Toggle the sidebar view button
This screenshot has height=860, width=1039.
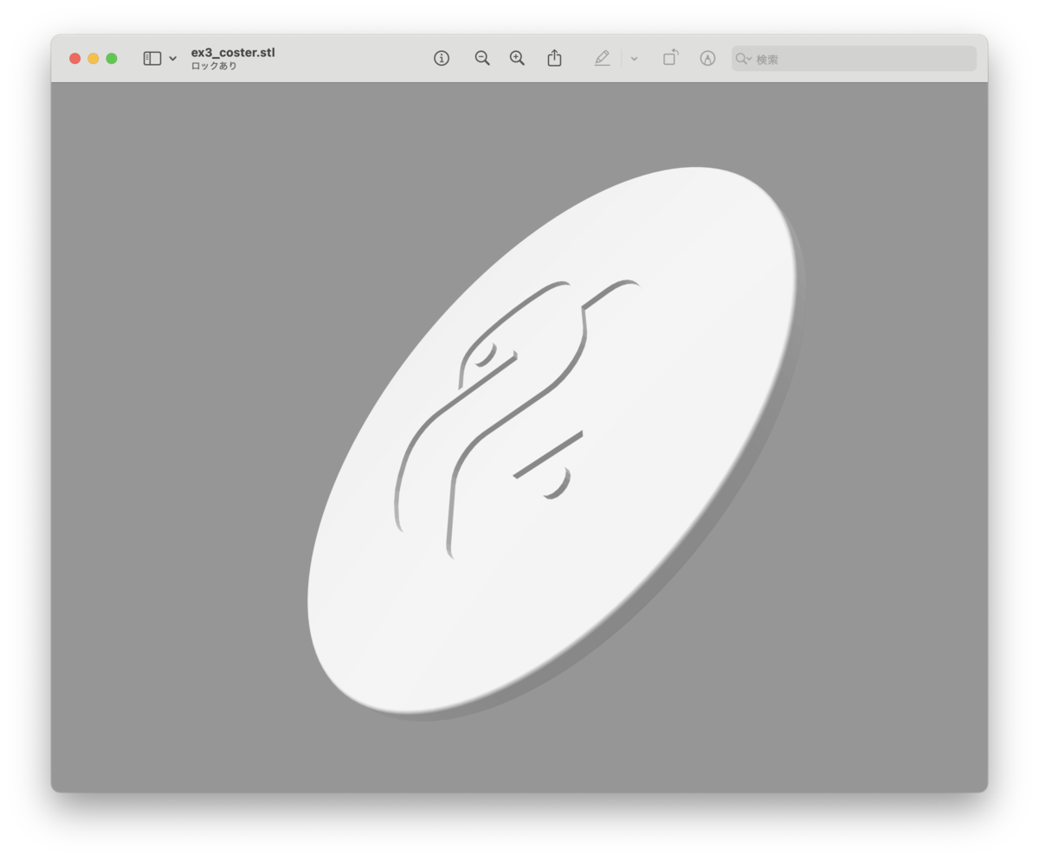coord(152,58)
